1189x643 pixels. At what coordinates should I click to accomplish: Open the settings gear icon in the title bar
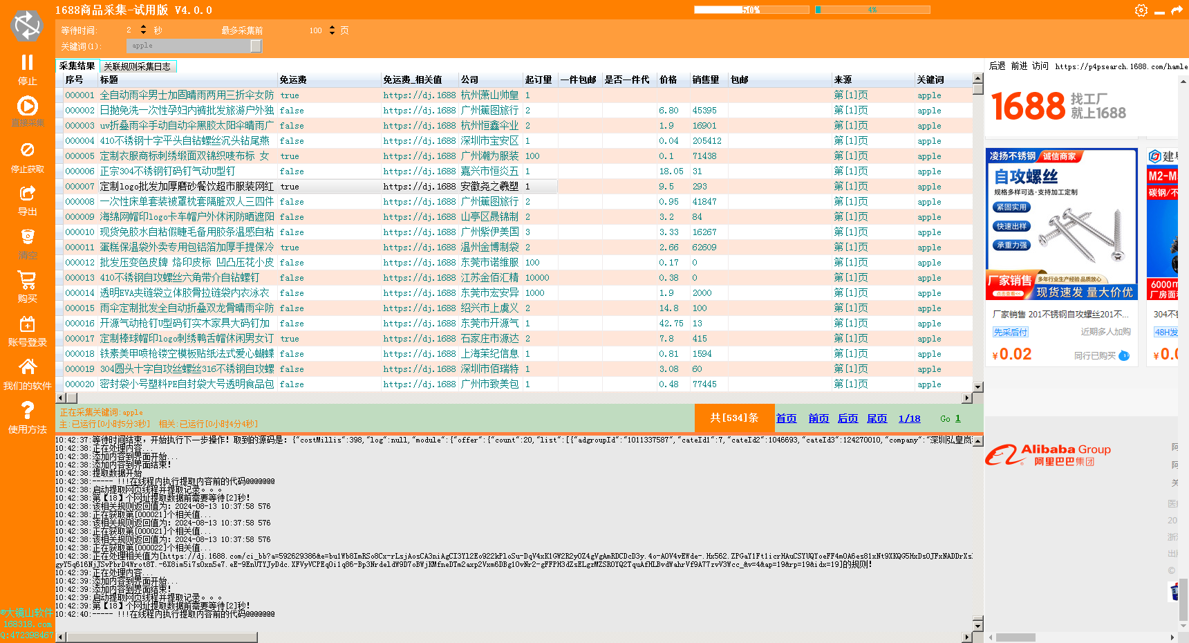pyautogui.click(x=1141, y=10)
